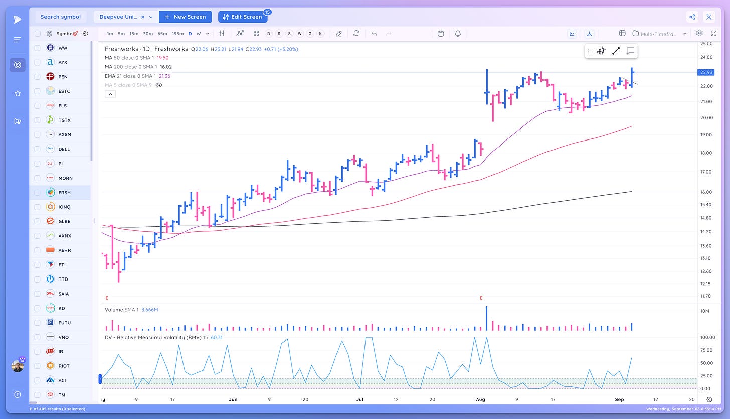This screenshot has width=730, height=419.
Task: Open the megaphone announcements sidebar icon
Action: 18,121
